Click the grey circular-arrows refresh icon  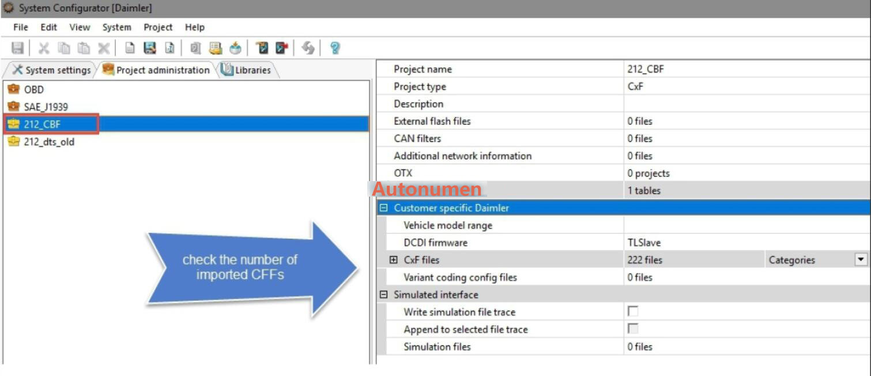(308, 48)
